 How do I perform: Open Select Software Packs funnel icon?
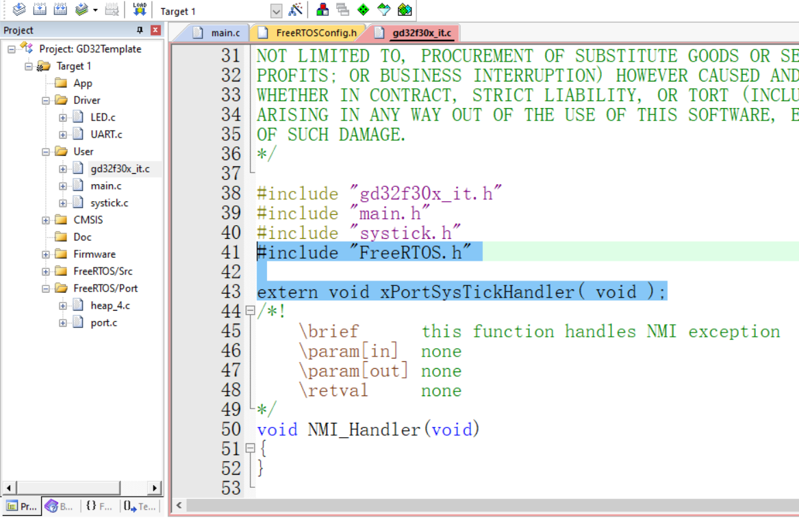(x=383, y=9)
